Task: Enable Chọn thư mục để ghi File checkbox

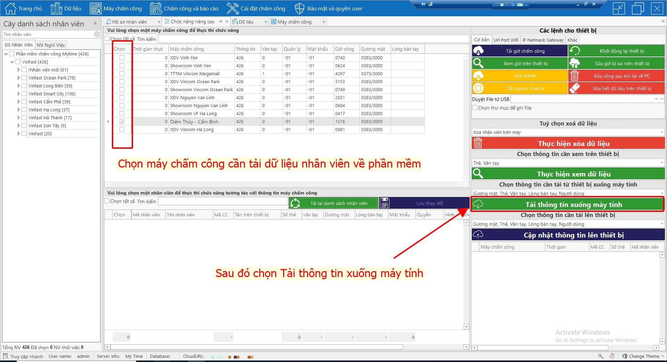Action: click(475, 108)
